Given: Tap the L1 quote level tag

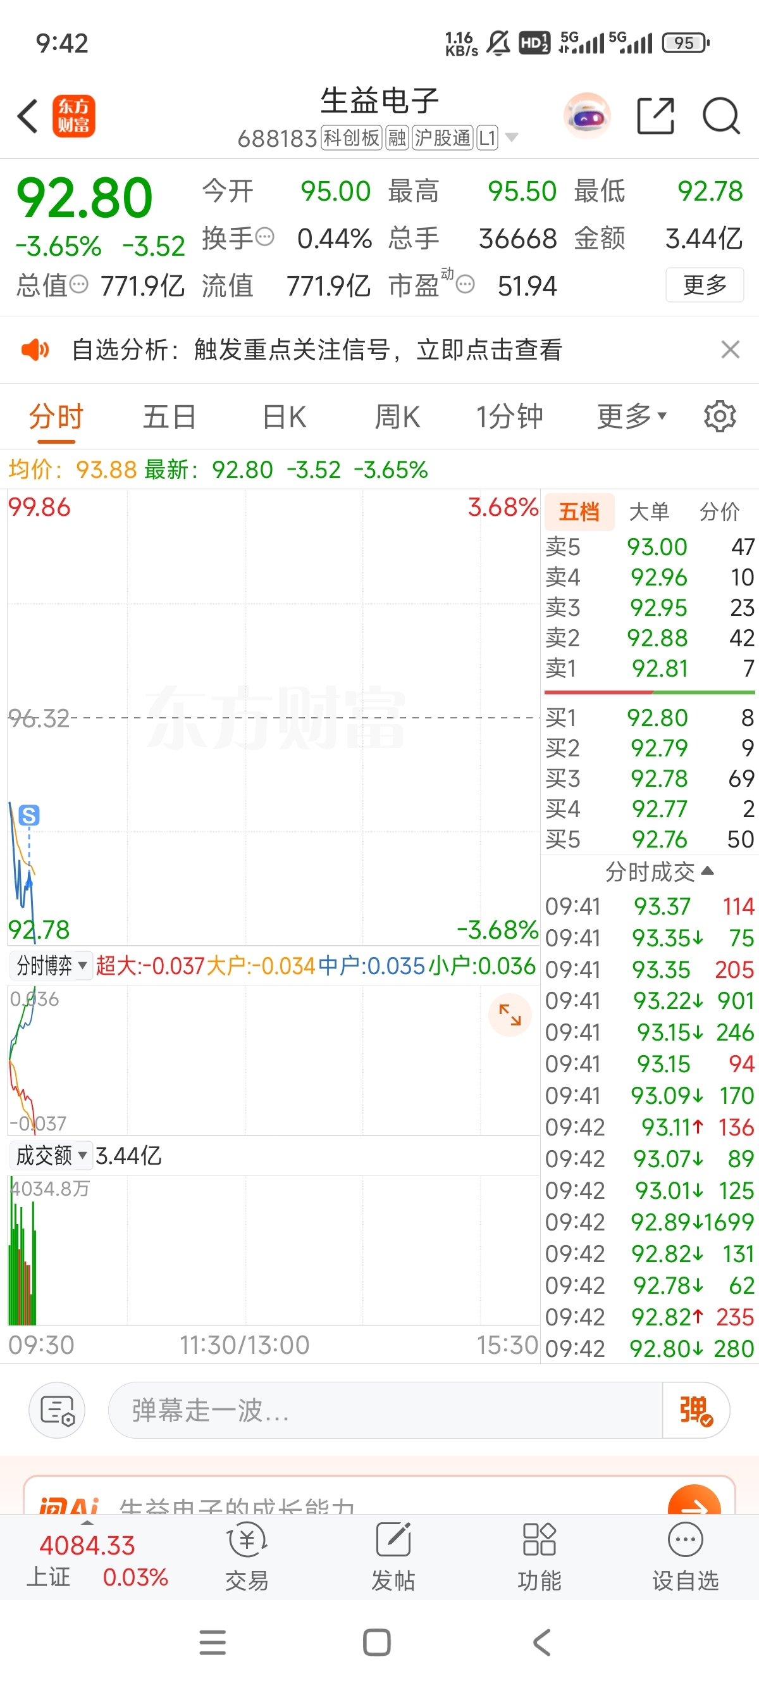Looking at the screenshot, I should (487, 139).
